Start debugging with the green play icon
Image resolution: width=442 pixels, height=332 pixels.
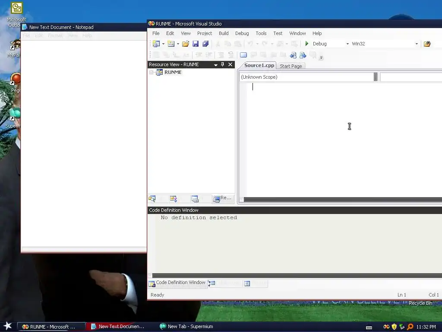coord(307,44)
